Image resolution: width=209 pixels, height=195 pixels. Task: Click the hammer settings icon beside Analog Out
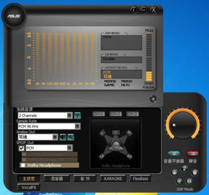[70, 137]
